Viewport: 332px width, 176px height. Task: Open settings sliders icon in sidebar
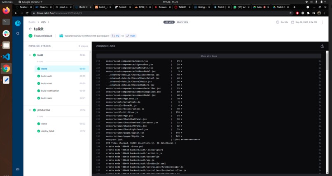pyautogui.click(x=18, y=169)
